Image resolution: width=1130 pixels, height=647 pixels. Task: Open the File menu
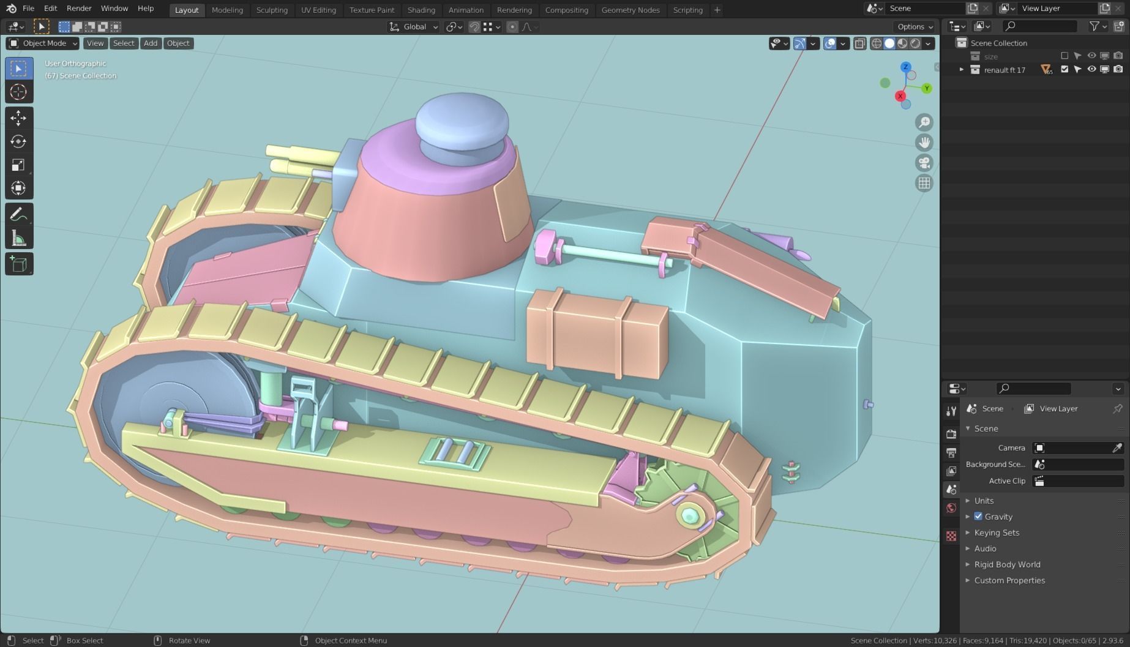coord(28,9)
